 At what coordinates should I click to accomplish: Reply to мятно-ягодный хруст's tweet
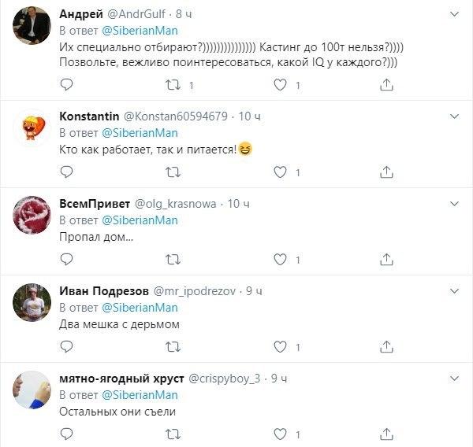pos(66,431)
